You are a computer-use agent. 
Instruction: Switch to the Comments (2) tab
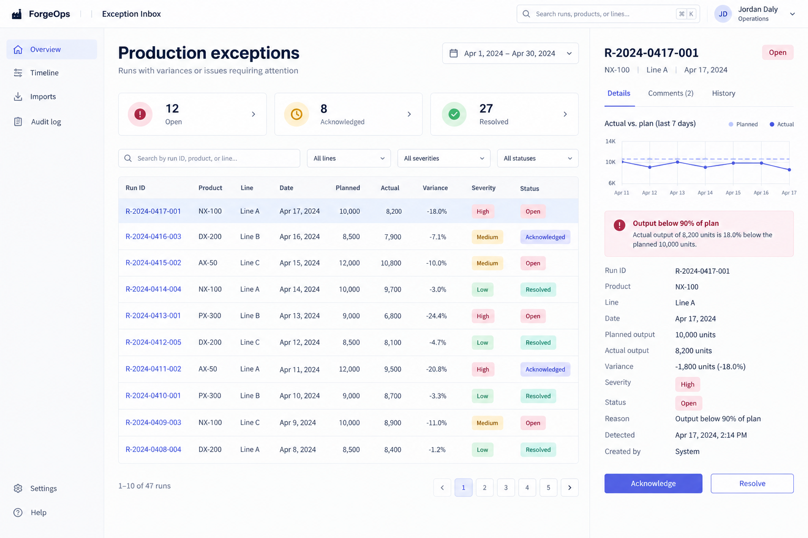click(671, 93)
